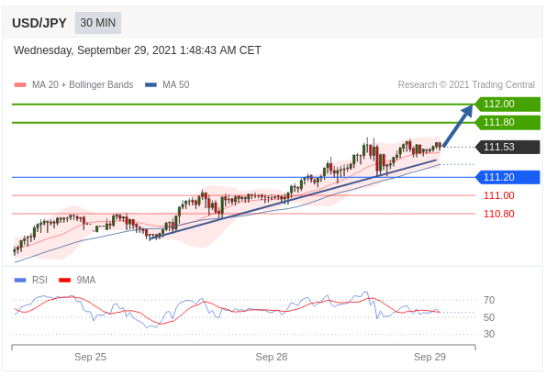Select the 112.00 resistance price tag

507,105
